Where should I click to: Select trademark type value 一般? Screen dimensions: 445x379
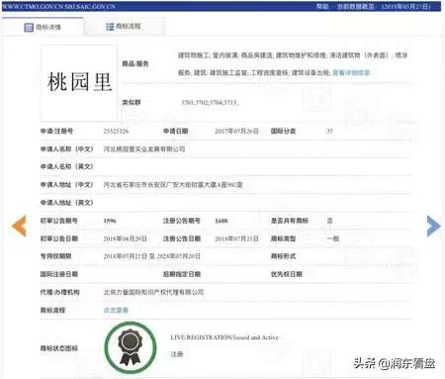pyautogui.click(x=333, y=238)
